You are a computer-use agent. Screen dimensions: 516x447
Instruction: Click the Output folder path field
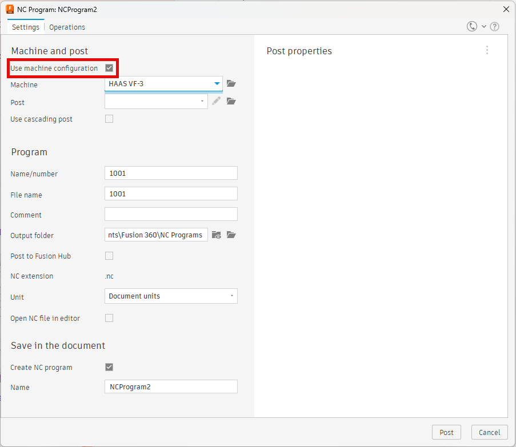(156, 235)
